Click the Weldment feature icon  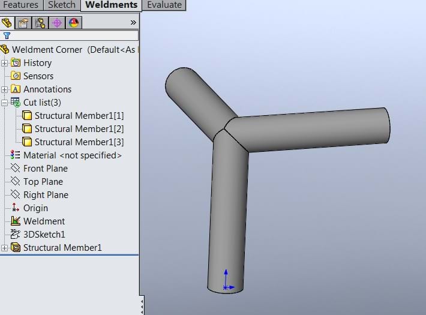pos(16,221)
